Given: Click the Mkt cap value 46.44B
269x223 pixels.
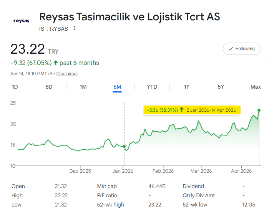Looking at the screenshot, I should pos(157,186).
